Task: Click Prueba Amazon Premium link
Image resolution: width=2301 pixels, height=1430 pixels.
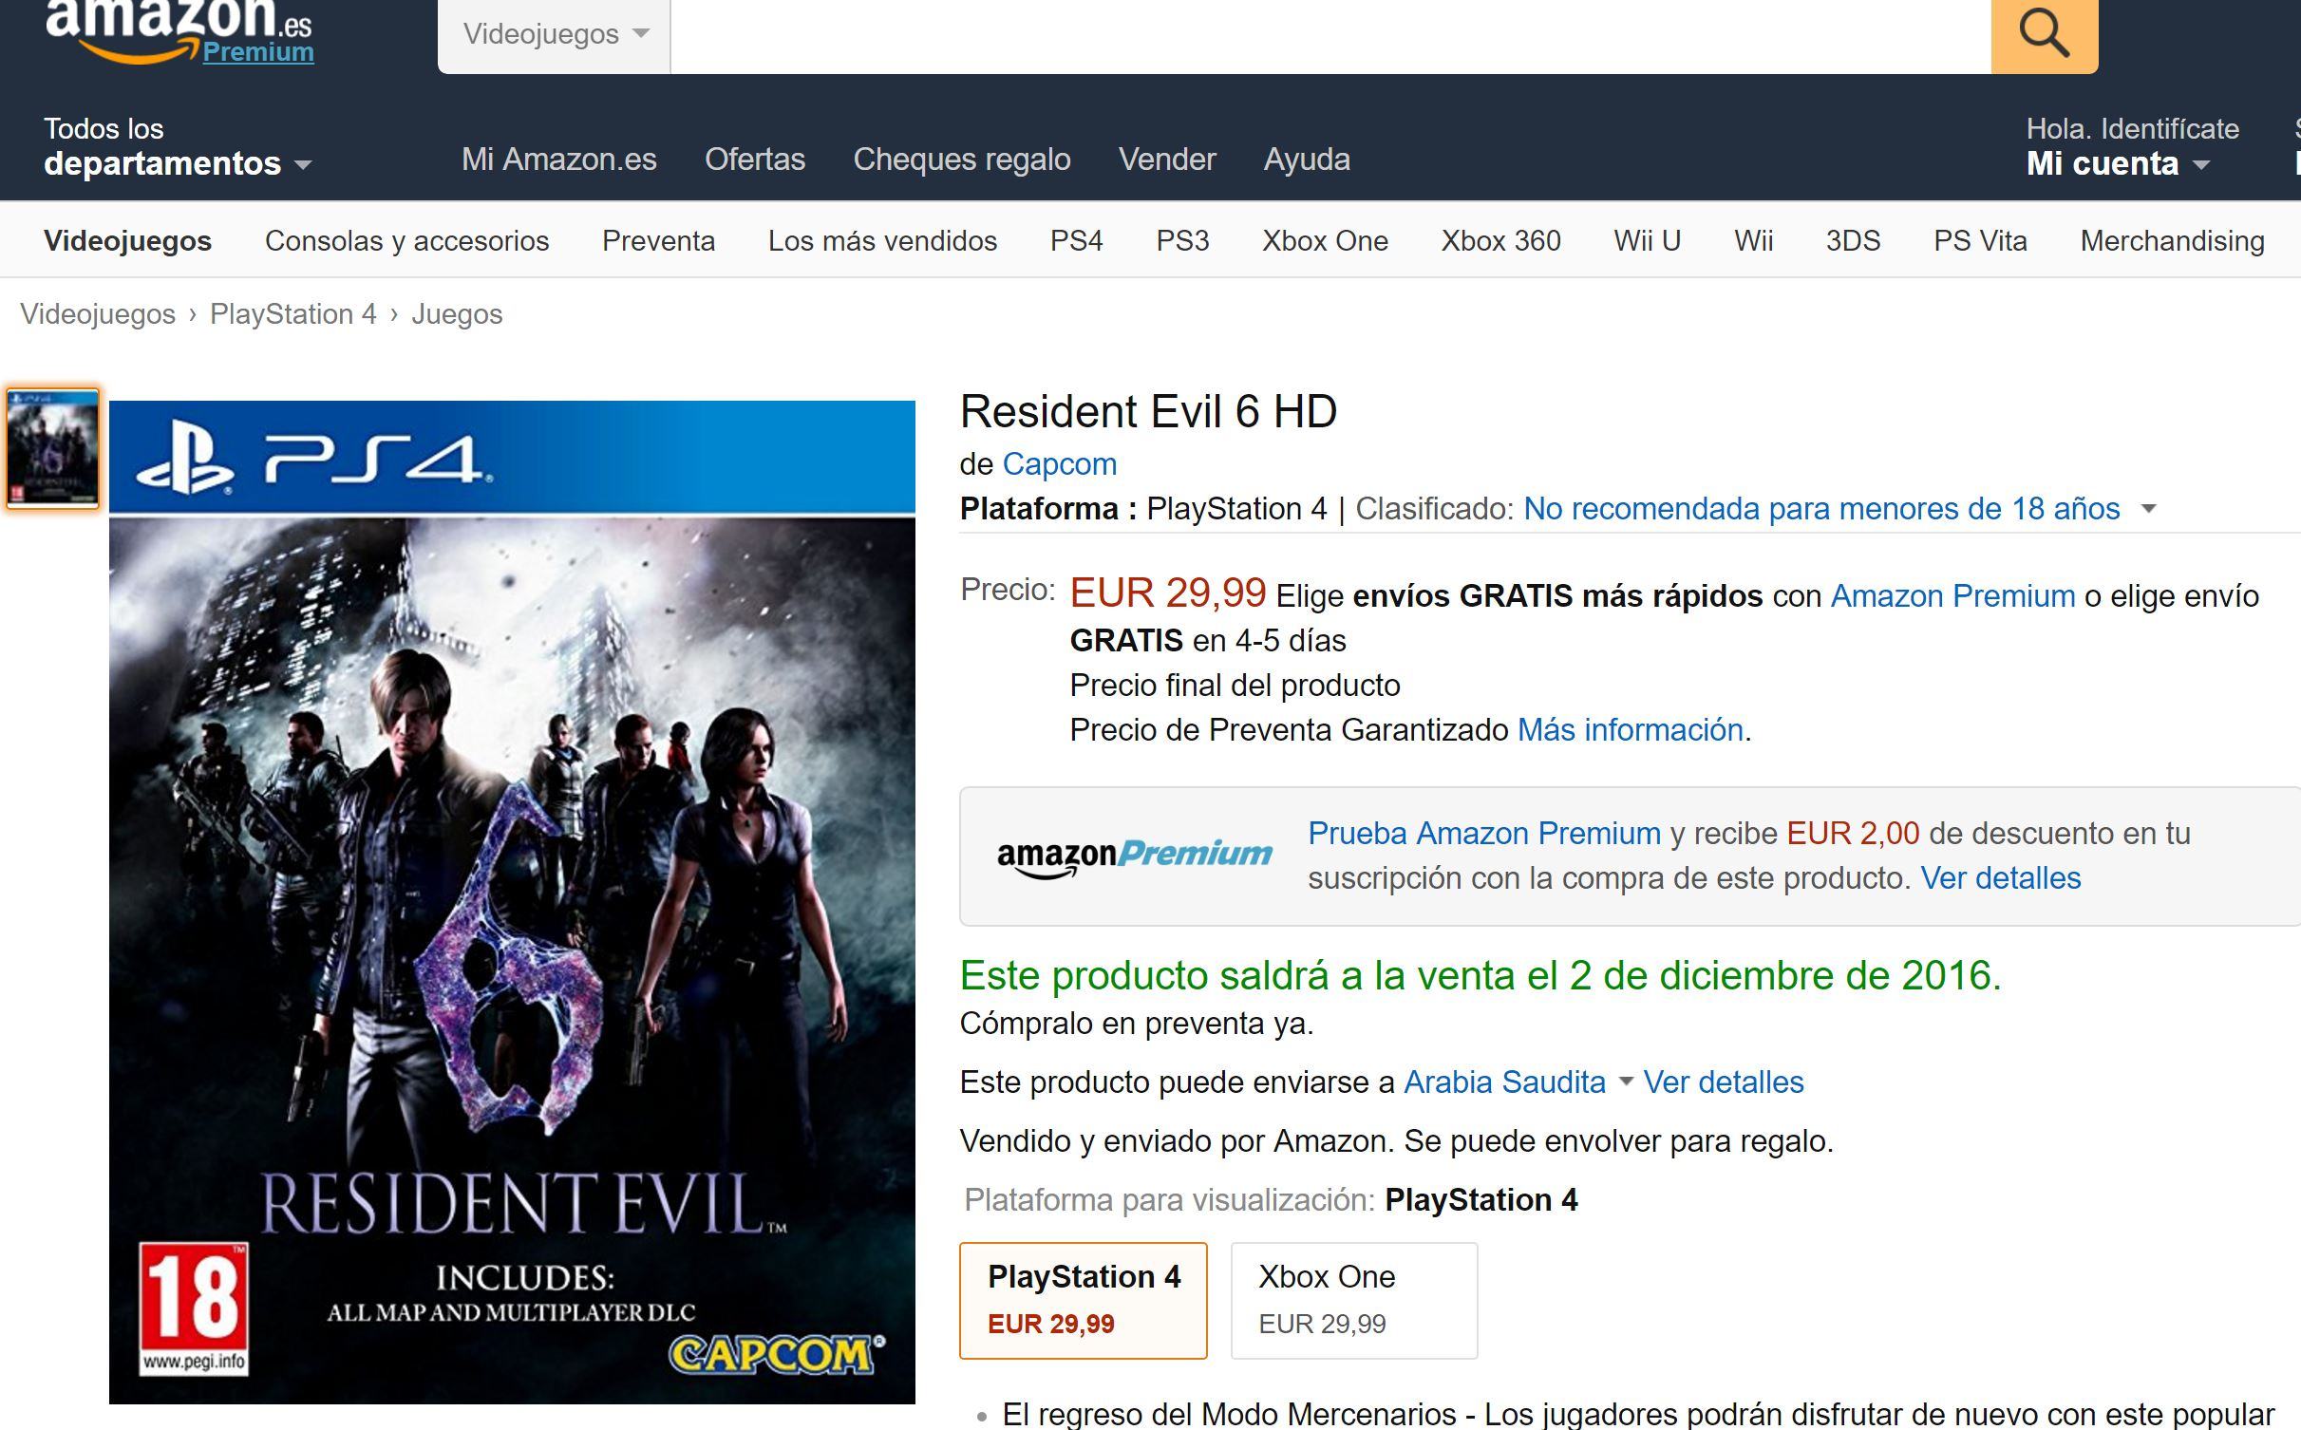Action: pos(1483,833)
